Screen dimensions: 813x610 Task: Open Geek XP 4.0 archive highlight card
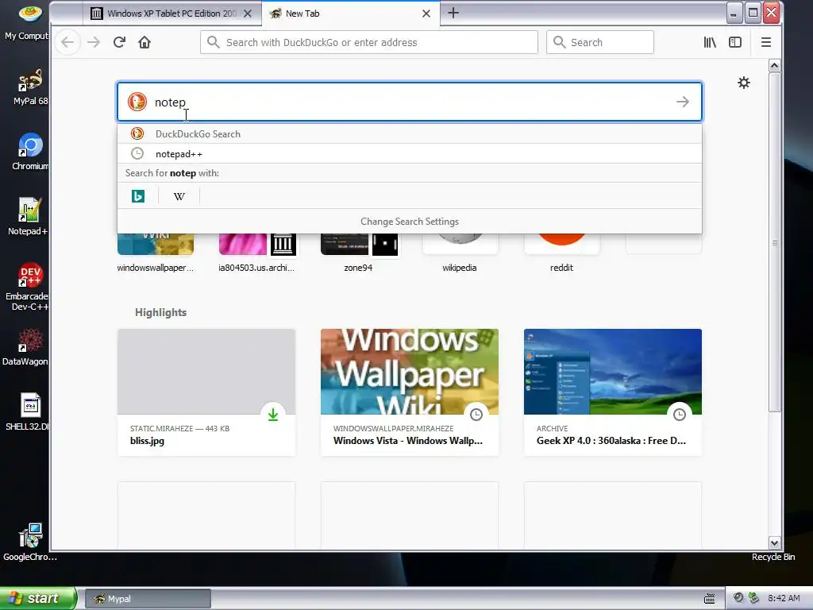tap(612, 392)
